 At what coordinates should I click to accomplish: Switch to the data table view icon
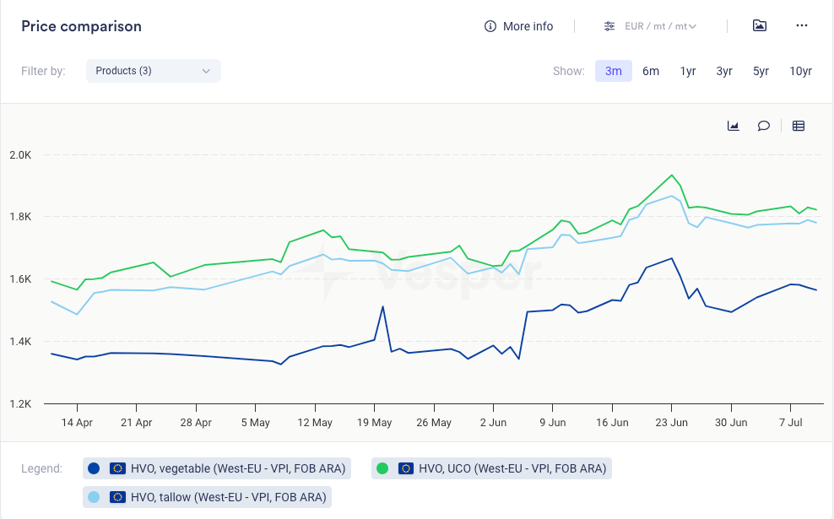pyautogui.click(x=799, y=126)
